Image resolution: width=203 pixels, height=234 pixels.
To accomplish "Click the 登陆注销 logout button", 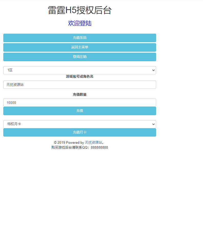I will (80, 57).
